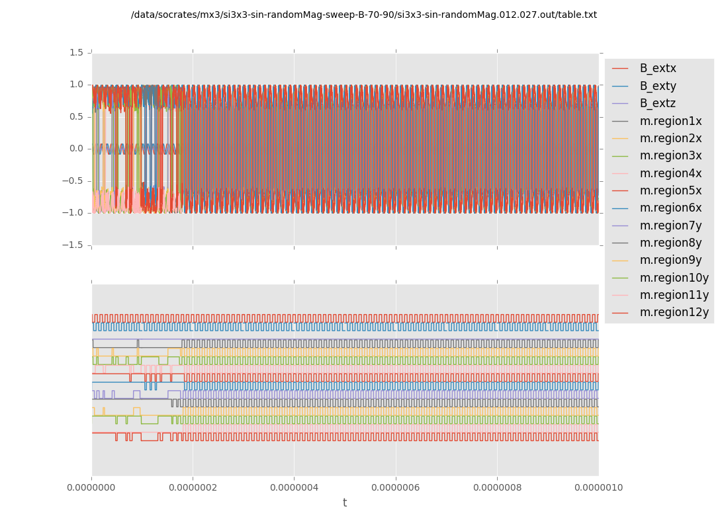Viewport: 728px width, 529px height.
Task: Select m.region5x in the legend
Action: [670, 191]
